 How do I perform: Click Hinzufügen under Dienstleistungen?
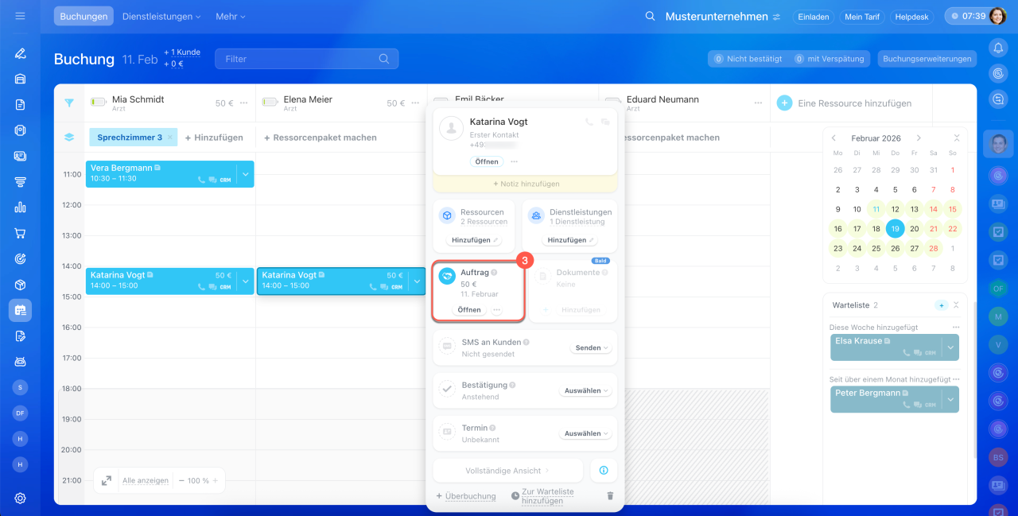coord(570,240)
